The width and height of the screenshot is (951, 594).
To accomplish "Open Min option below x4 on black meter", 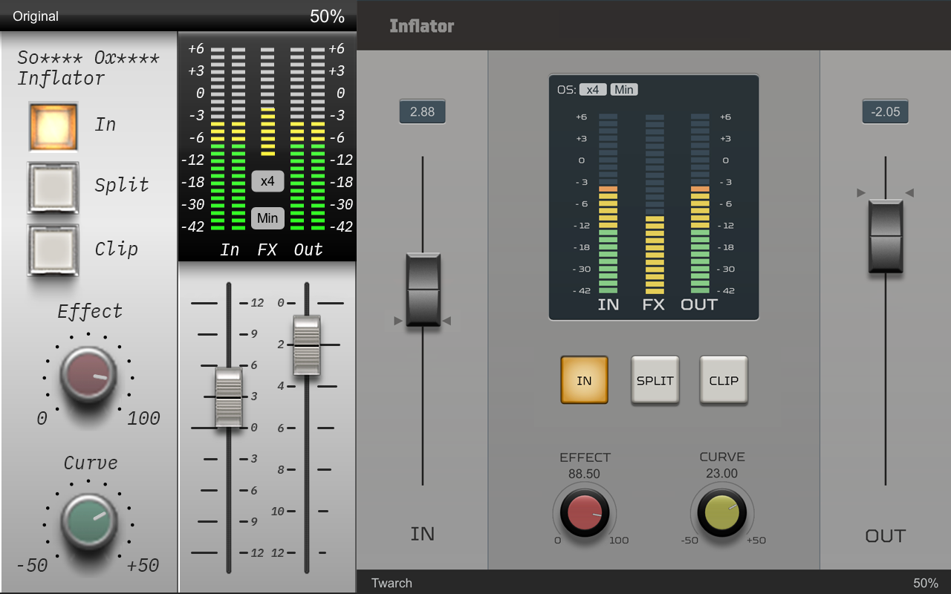I will pos(267,218).
